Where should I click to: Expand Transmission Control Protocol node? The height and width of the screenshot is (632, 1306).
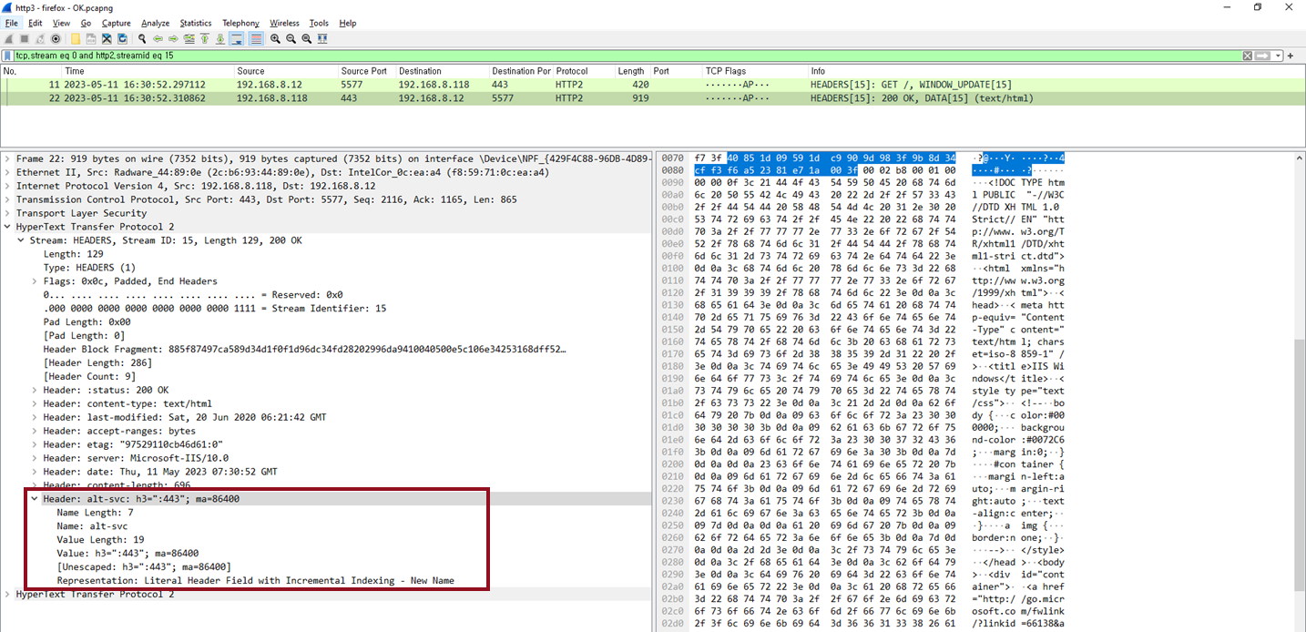point(8,199)
